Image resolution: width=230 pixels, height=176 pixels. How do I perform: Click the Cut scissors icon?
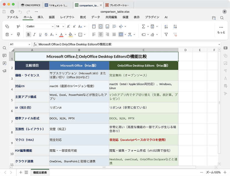[x=18, y=26]
